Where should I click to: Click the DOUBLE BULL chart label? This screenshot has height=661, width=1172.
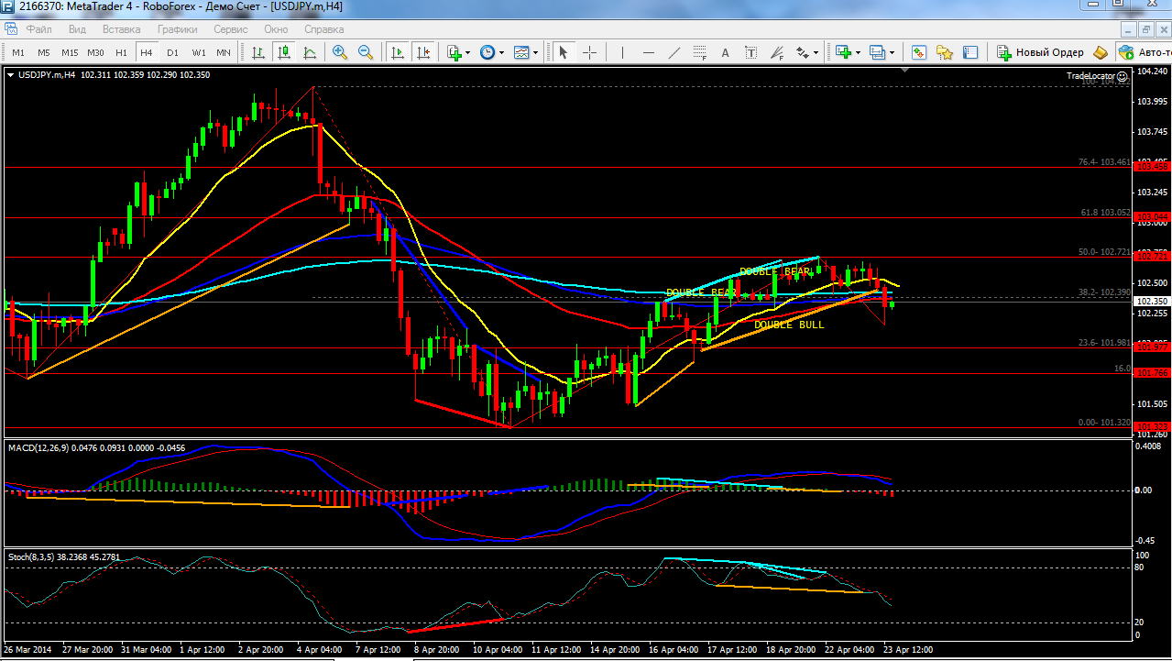pos(789,325)
